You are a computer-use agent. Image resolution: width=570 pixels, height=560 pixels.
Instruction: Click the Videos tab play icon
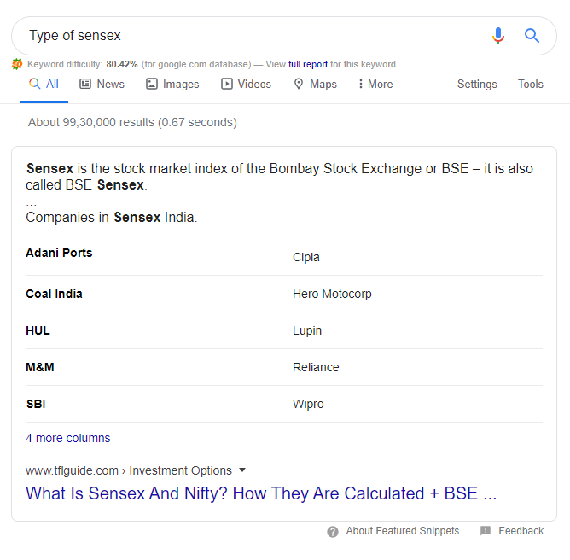(226, 84)
